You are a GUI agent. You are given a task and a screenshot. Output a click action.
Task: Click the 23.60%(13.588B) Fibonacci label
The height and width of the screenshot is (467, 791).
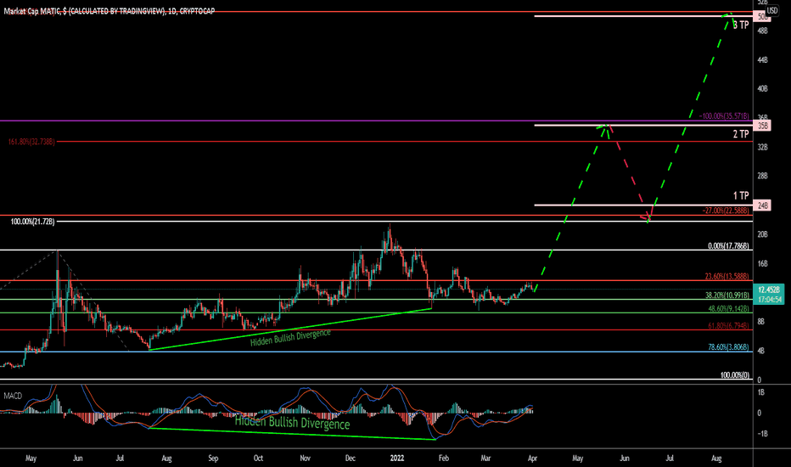pos(727,277)
